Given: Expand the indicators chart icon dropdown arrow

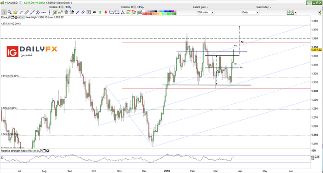Looking at the screenshot, I should pyautogui.click(x=296, y=12).
